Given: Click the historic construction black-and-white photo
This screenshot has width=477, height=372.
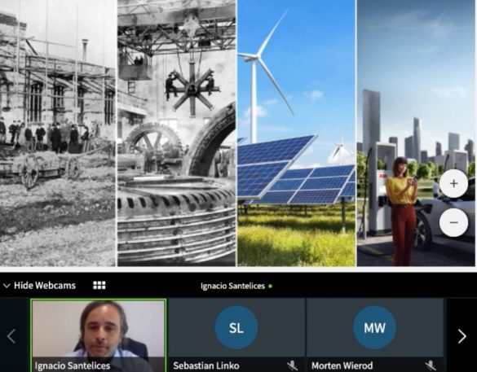Looking at the screenshot, I should (58, 133).
